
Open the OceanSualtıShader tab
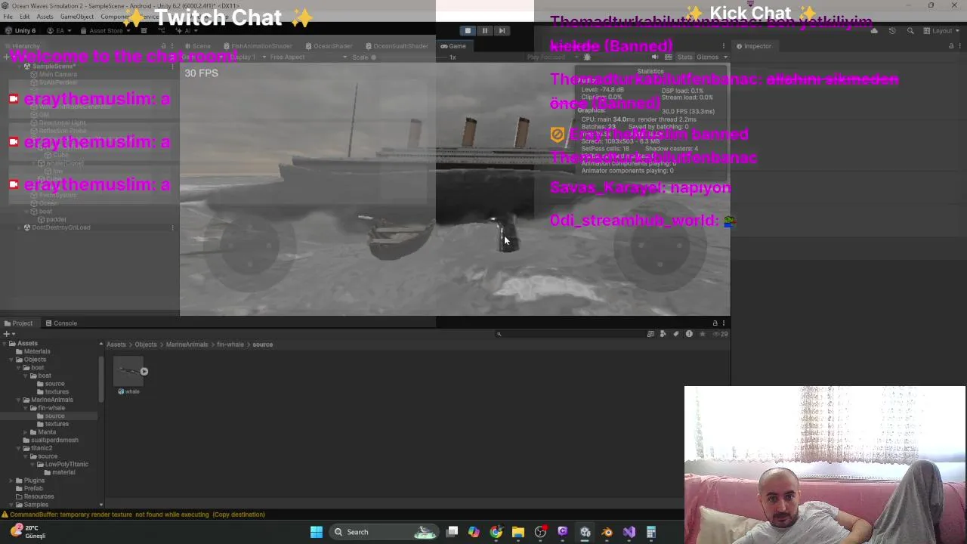pyautogui.click(x=397, y=46)
